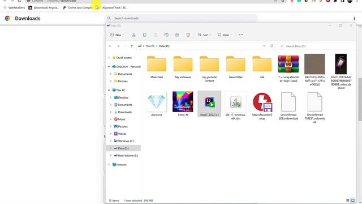This screenshot has width=362, height=204.
Task: Select the Fotor_AI image file
Action: point(183,104)
